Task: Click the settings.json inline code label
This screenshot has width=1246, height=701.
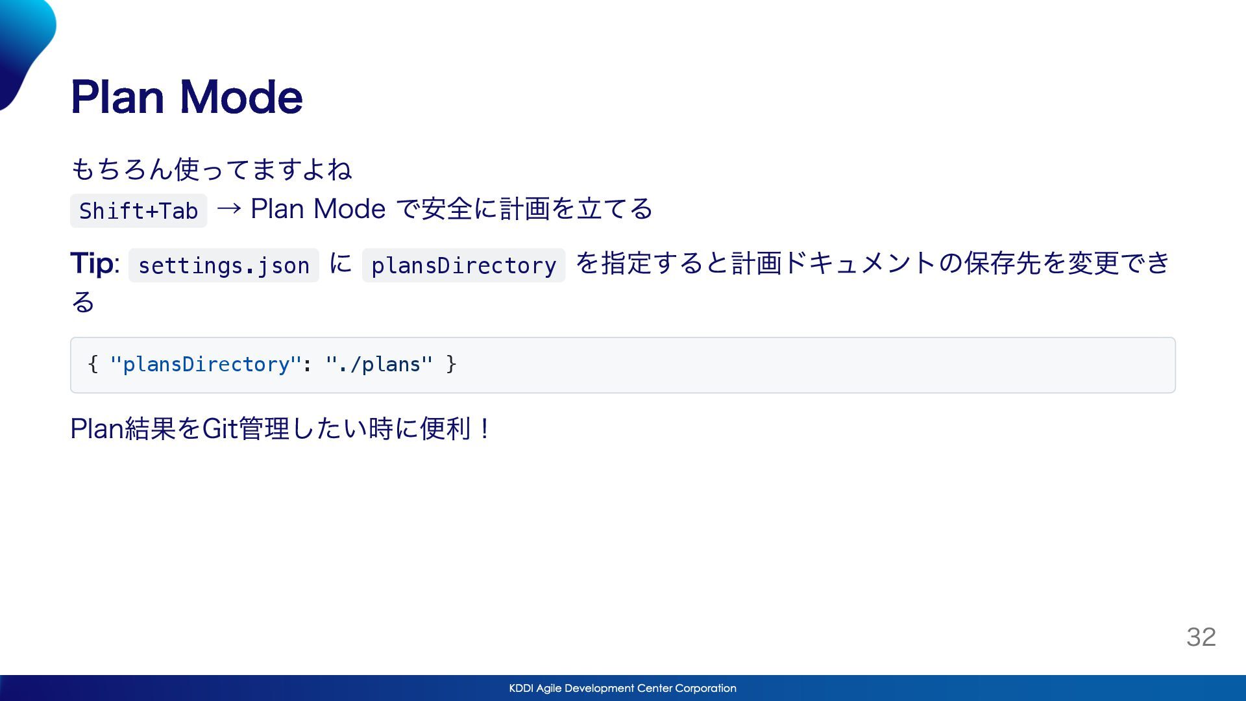Action: click(223, 265)
